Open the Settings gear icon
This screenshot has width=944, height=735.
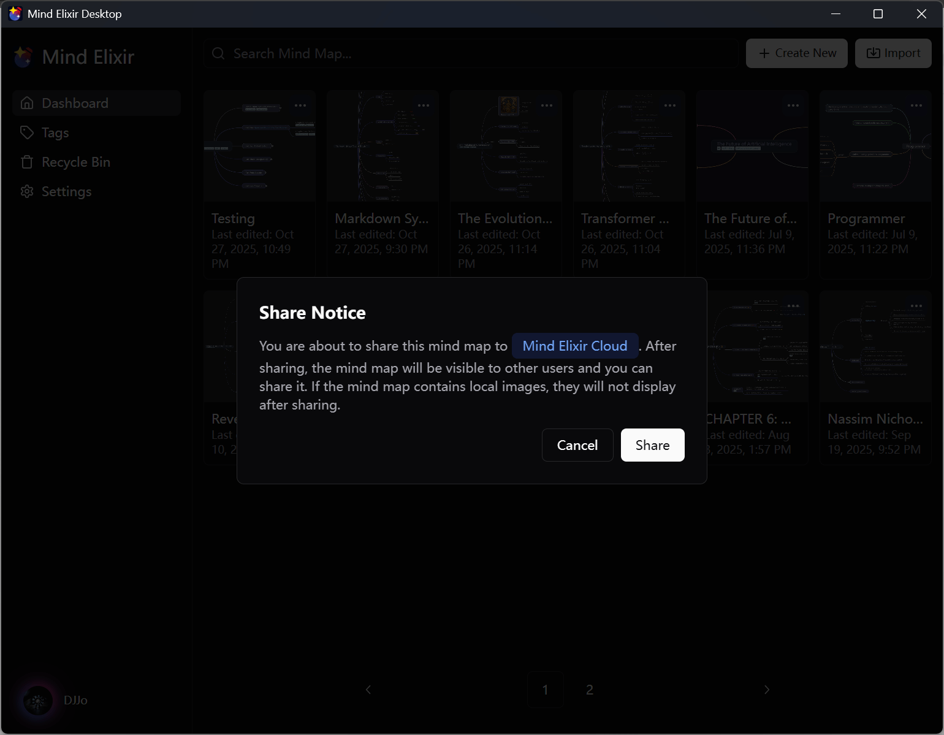click(27, 191)
